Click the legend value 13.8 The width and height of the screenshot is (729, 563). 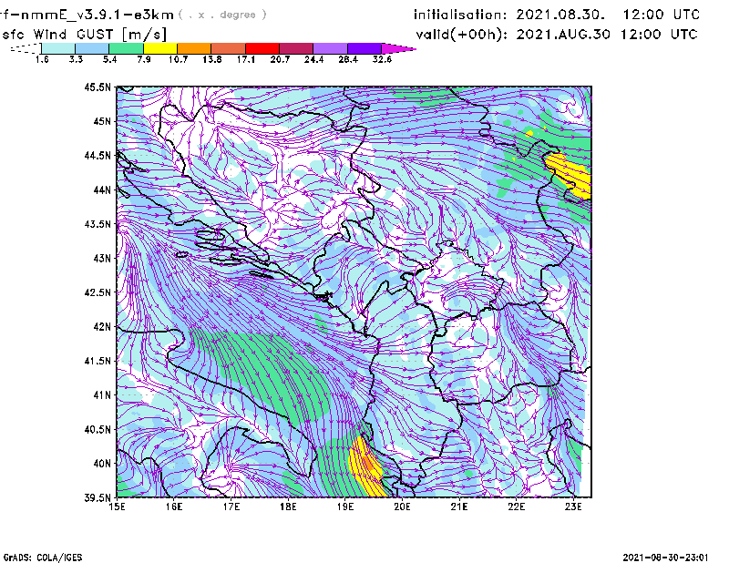tap(212, 59)
